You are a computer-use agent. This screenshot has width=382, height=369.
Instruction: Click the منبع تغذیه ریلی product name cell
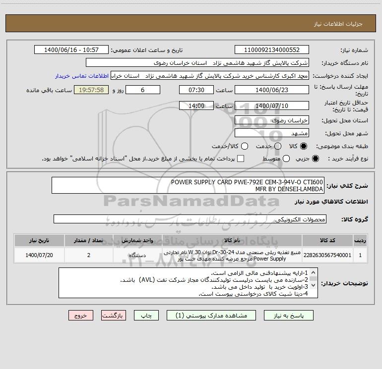tap(232, 255)
